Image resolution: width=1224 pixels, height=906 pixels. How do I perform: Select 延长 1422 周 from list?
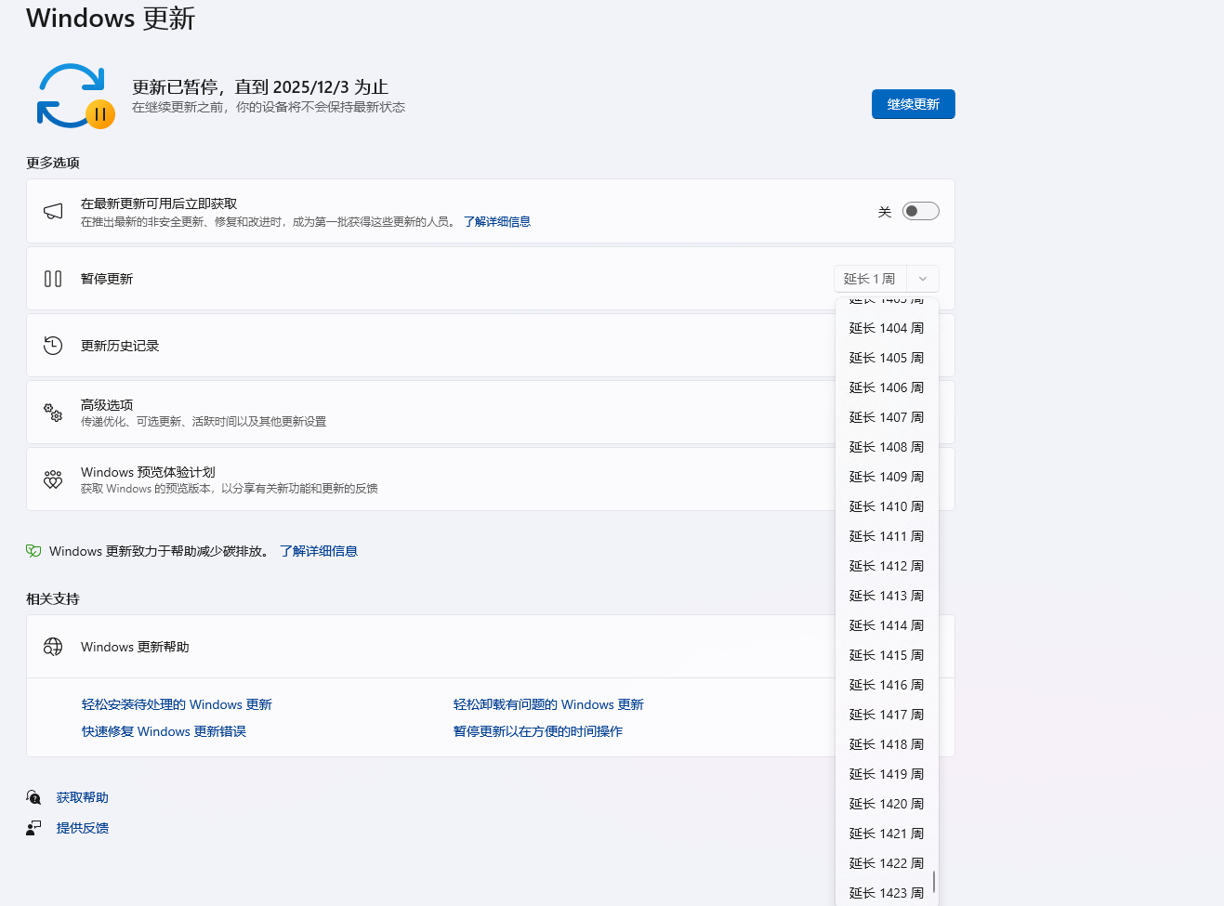coord(887,863)
